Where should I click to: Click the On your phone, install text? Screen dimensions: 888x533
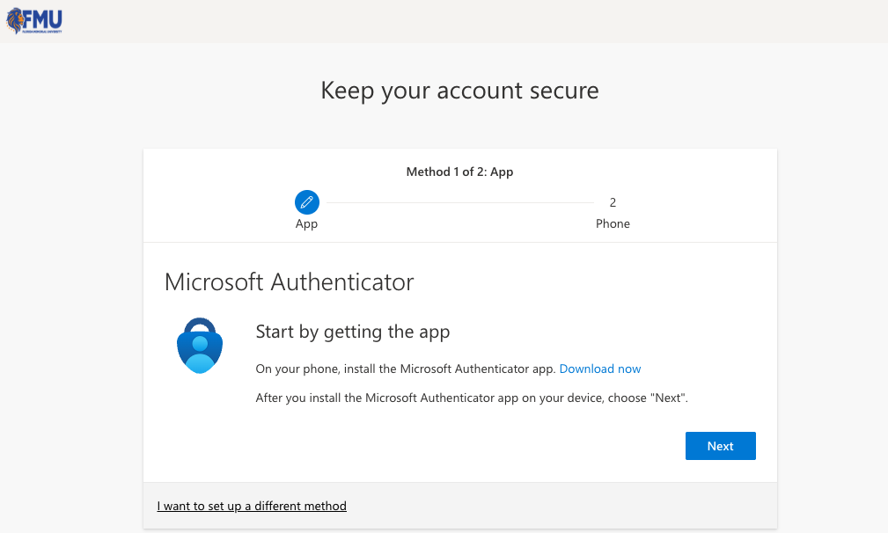(x=406, y=369)
